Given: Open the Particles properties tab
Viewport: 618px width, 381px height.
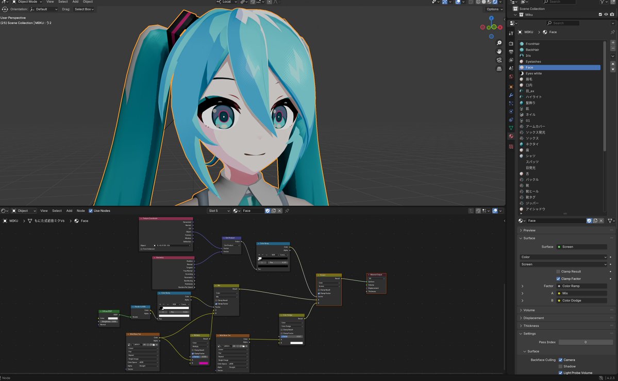Looking at the screenshot, I should [511, 103].
